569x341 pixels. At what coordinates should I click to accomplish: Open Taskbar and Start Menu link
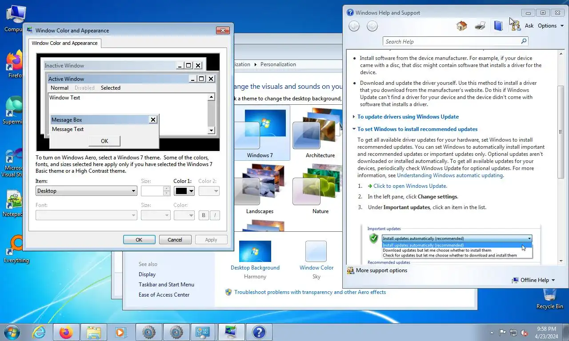(166, 285)
